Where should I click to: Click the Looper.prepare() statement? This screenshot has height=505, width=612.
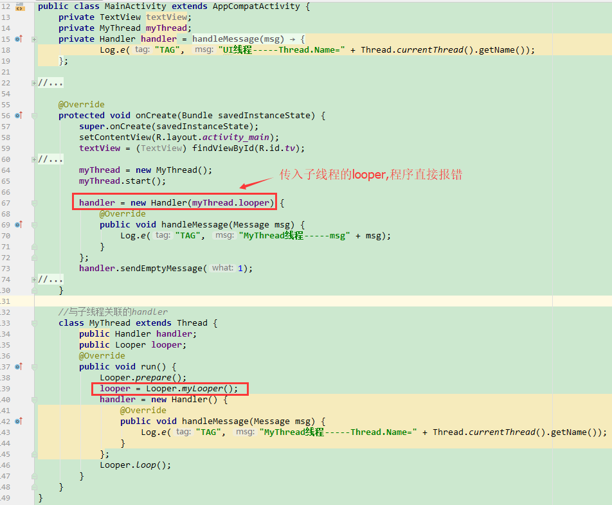click(143, 378)
